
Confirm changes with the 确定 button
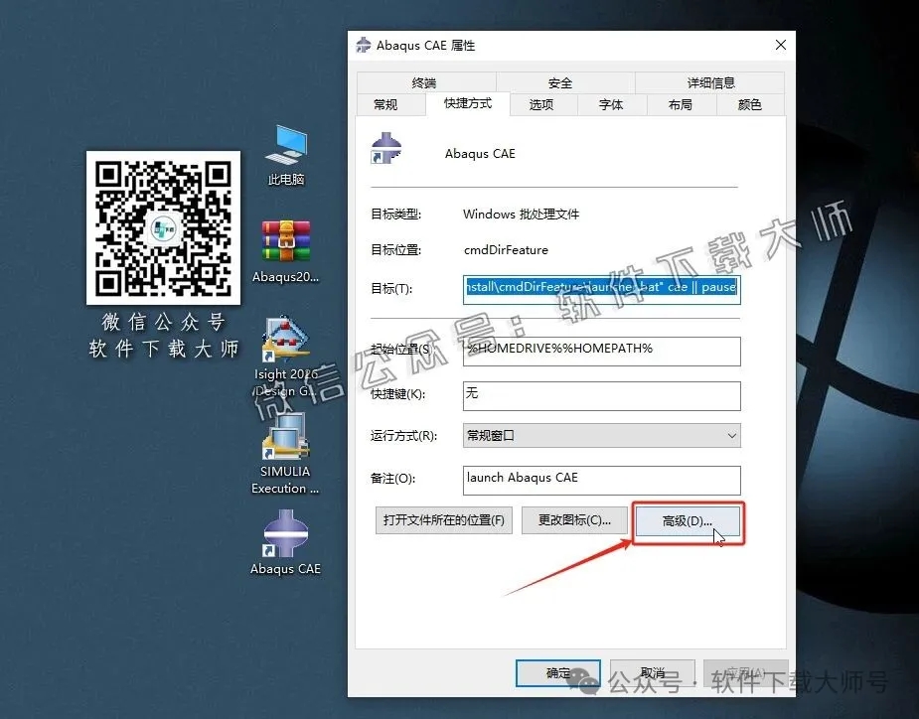tap(557, 672)
